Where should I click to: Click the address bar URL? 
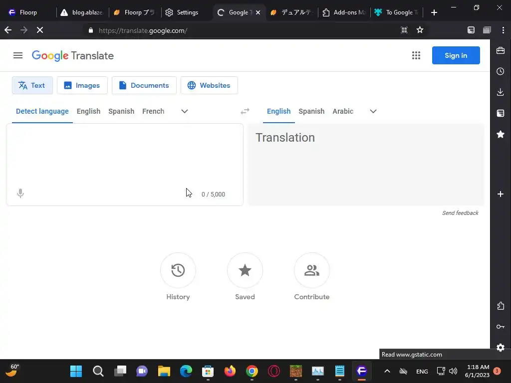[143, 30]
